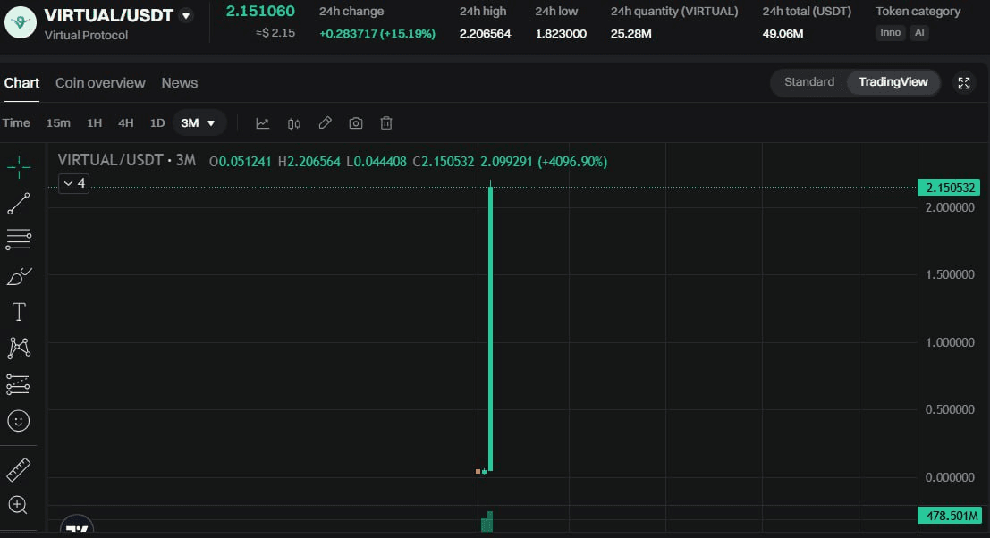
Task: Click the 24h total value 49.06M
Action: [x=783, y=33]
